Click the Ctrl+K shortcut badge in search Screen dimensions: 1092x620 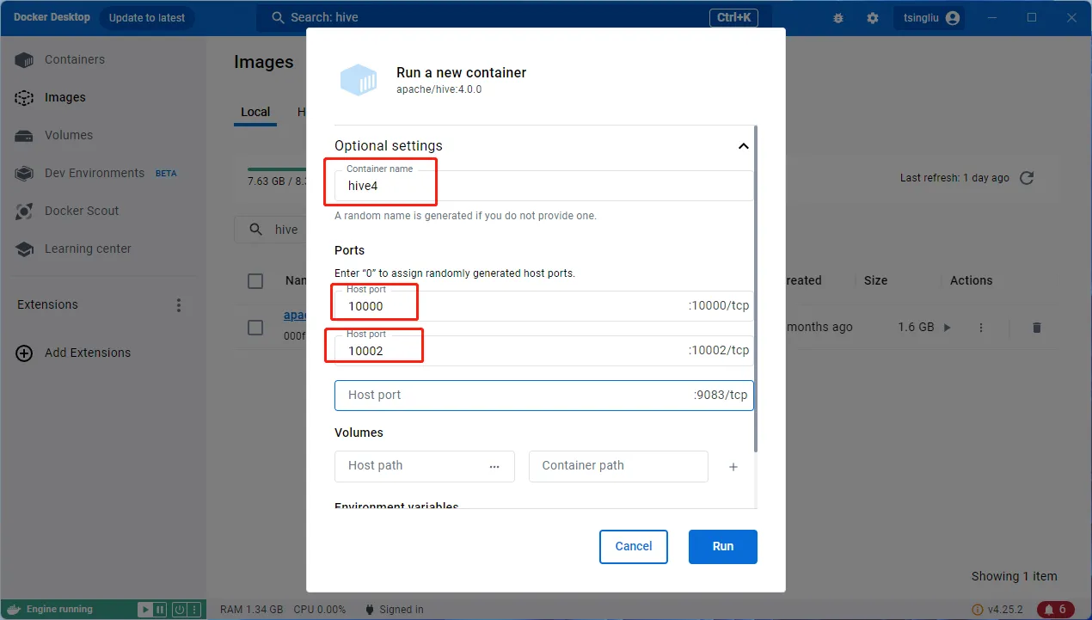click(x=733, y=17)
